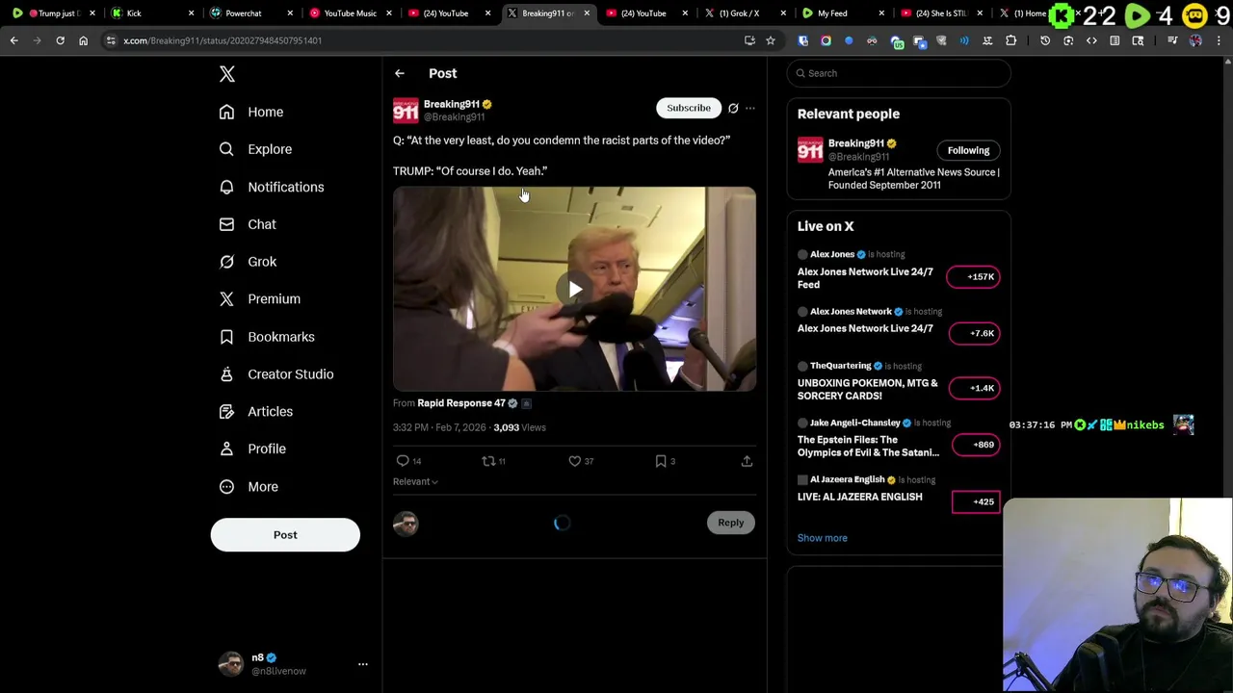Open Creator Studio
The image size is (1233, 693).
tap(276, 374)
